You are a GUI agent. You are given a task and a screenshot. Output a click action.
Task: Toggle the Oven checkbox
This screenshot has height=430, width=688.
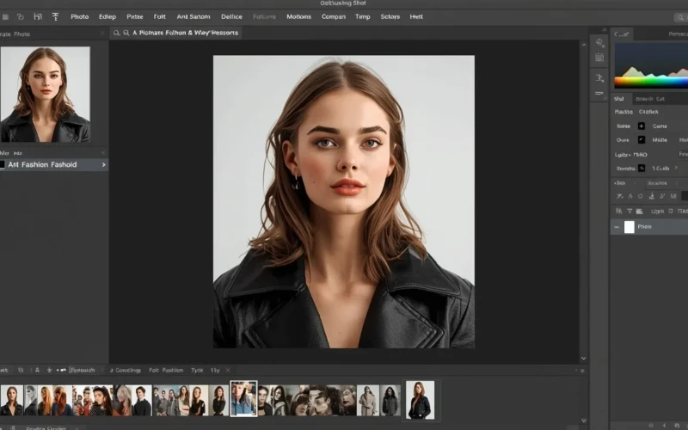641,140
